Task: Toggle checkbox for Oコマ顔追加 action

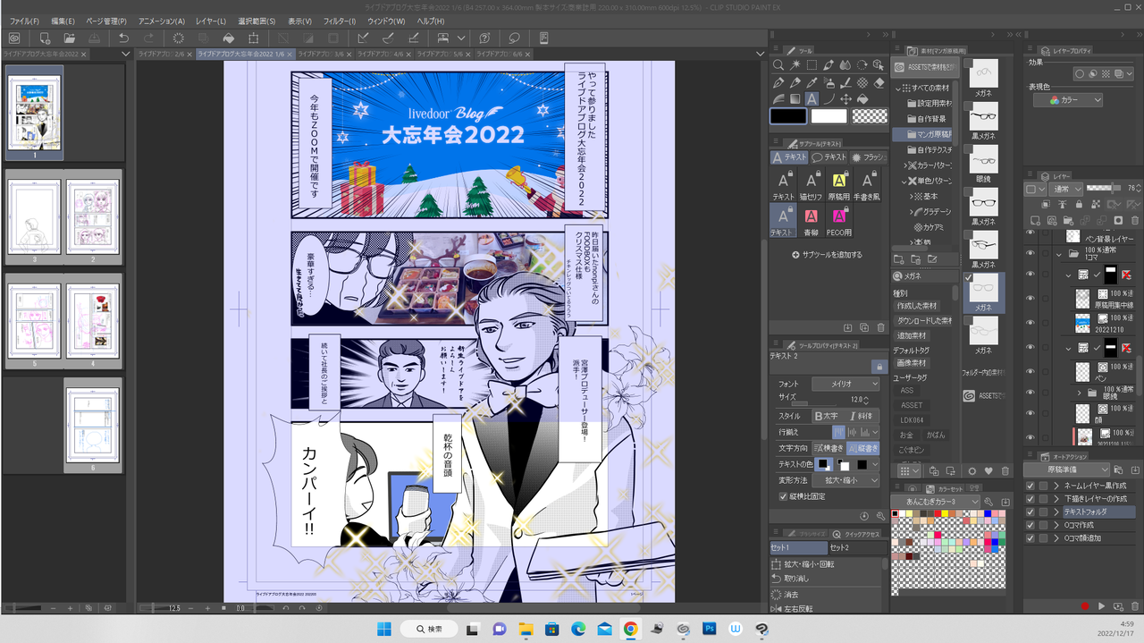Action: click(x=1030, y=539)
